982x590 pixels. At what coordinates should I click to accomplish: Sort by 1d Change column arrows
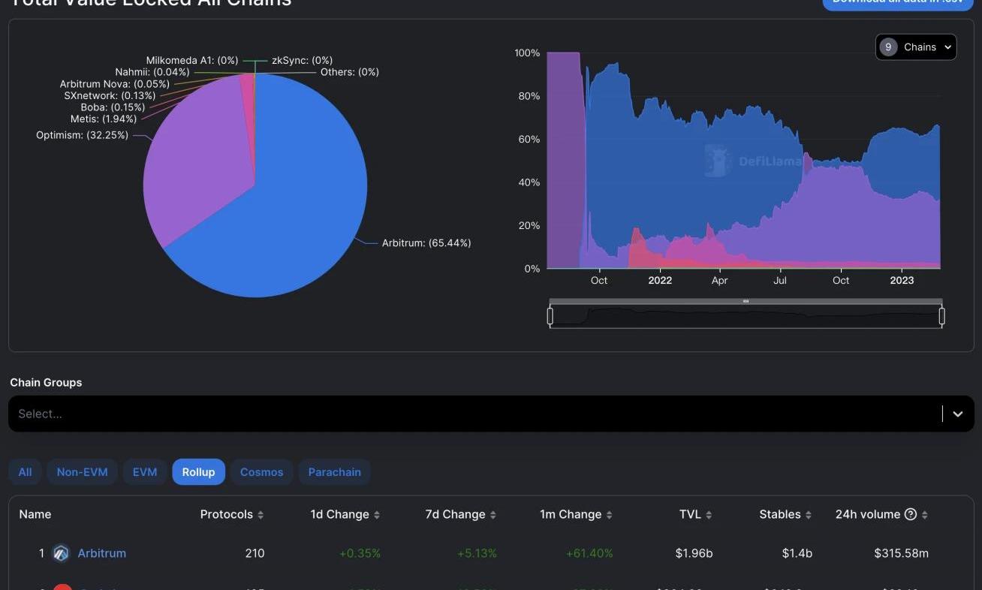(x=377, y=515)
